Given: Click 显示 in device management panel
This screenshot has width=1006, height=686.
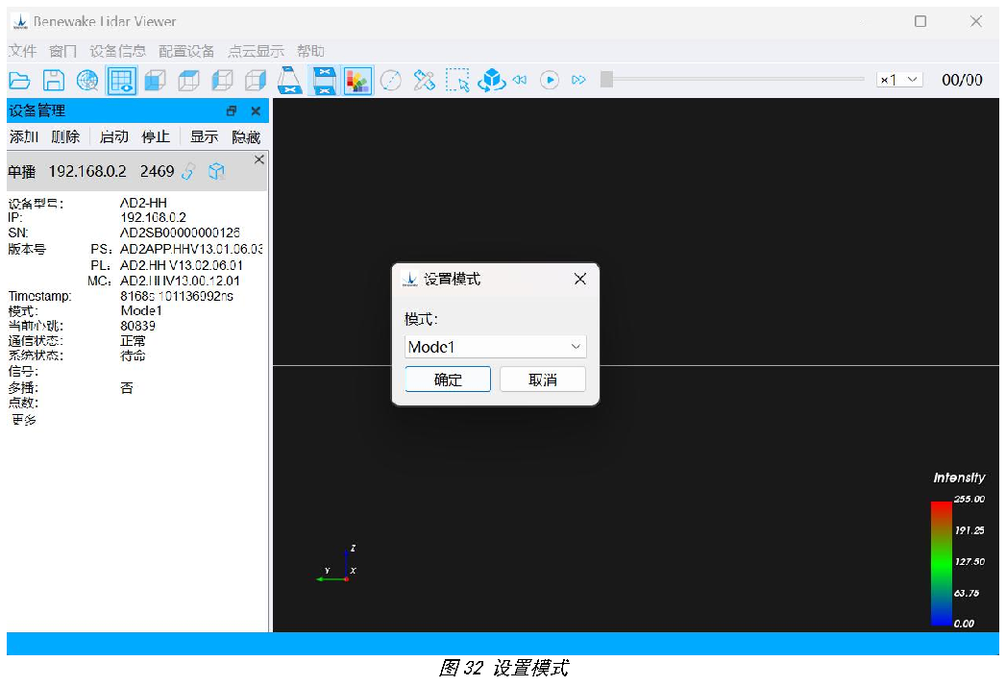Looking at the screenshot, I should pos(204,136).
